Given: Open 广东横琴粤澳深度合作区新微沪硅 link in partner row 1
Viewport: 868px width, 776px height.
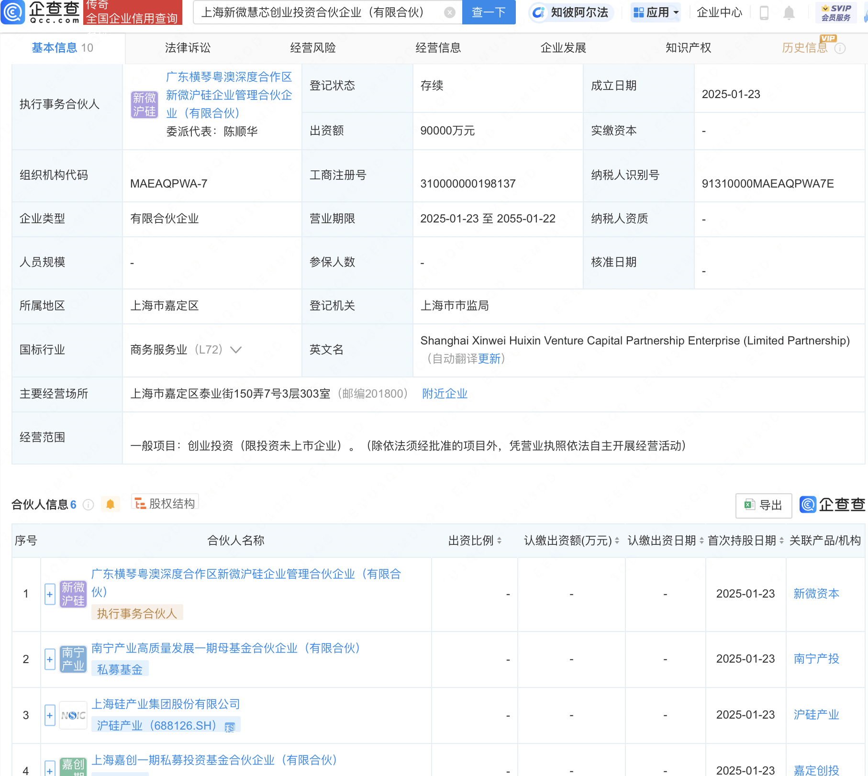Looking at the screenshot, I should 246,583.
